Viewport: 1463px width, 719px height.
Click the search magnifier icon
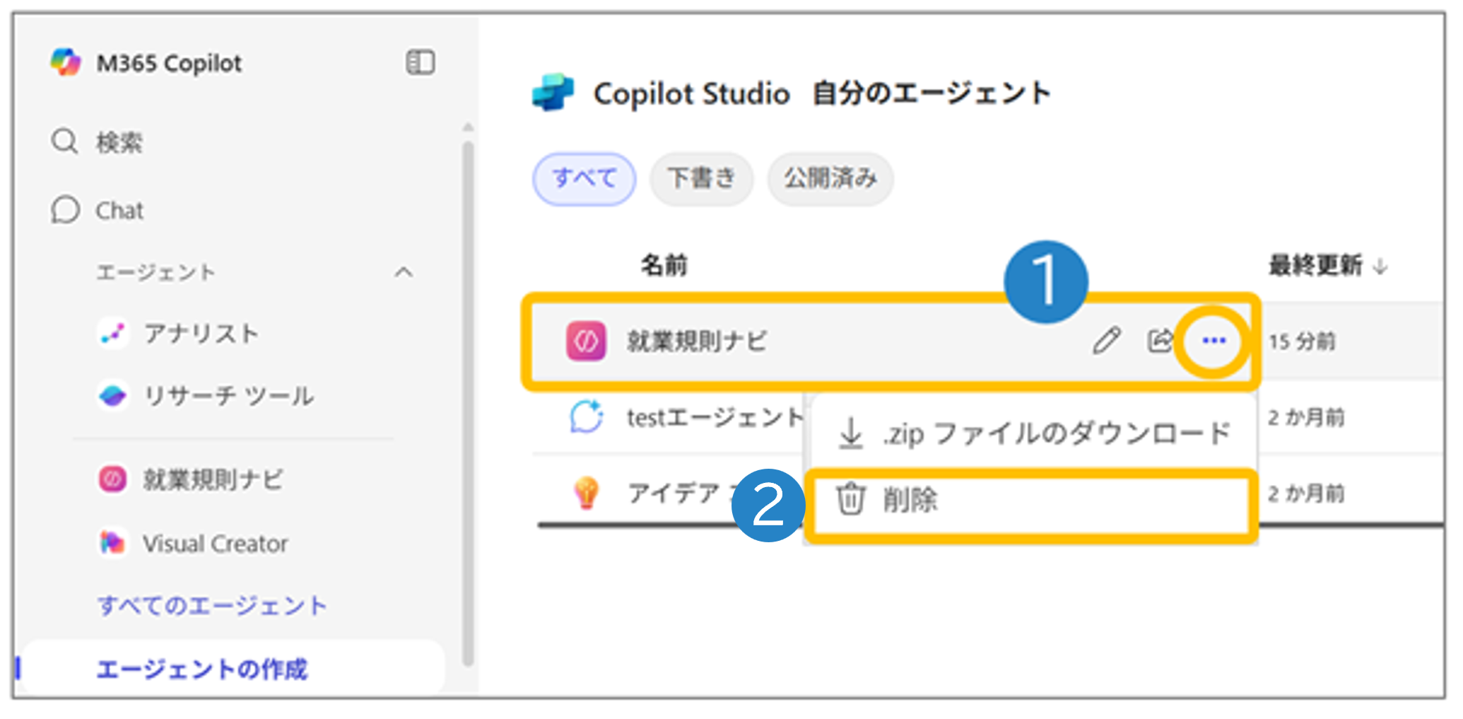(x=64, y=141)
